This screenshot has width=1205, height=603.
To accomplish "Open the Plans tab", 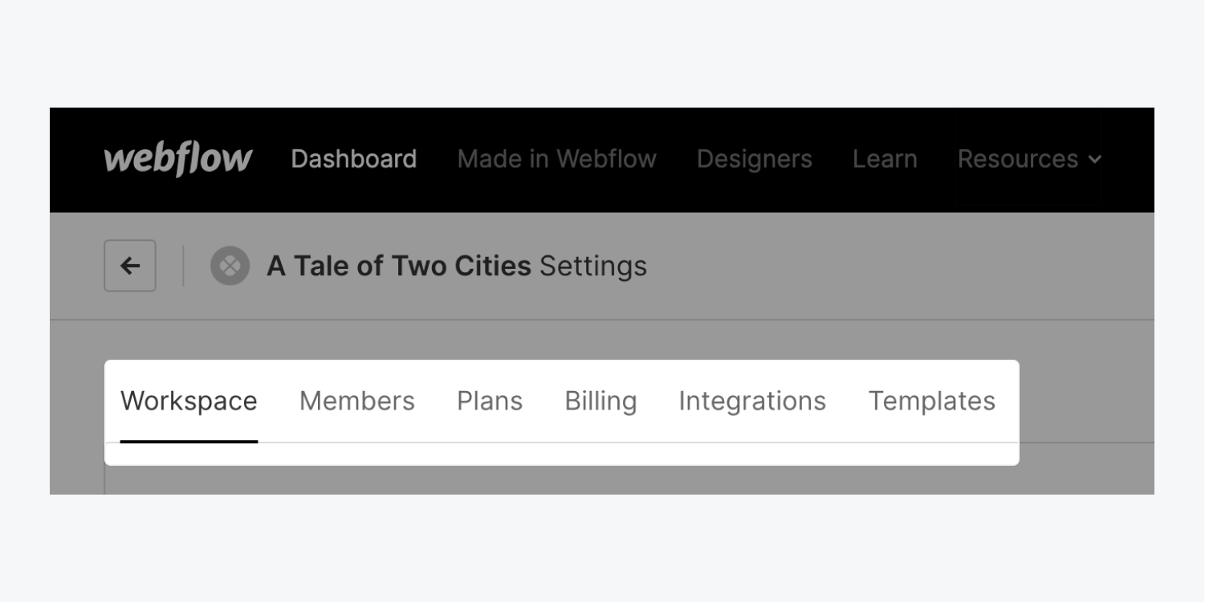I will point(490,401).
